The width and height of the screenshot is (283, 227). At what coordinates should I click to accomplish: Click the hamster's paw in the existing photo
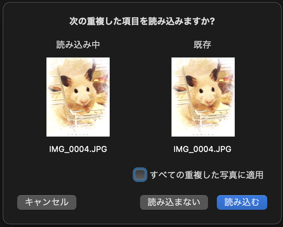212,110
